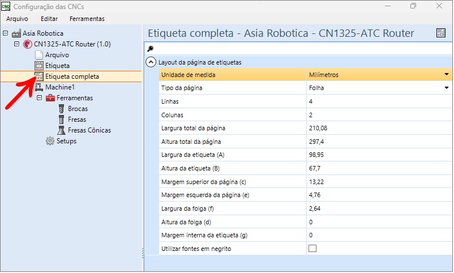Edit Altura total da página value 297,4

click(x=379, y=142)
